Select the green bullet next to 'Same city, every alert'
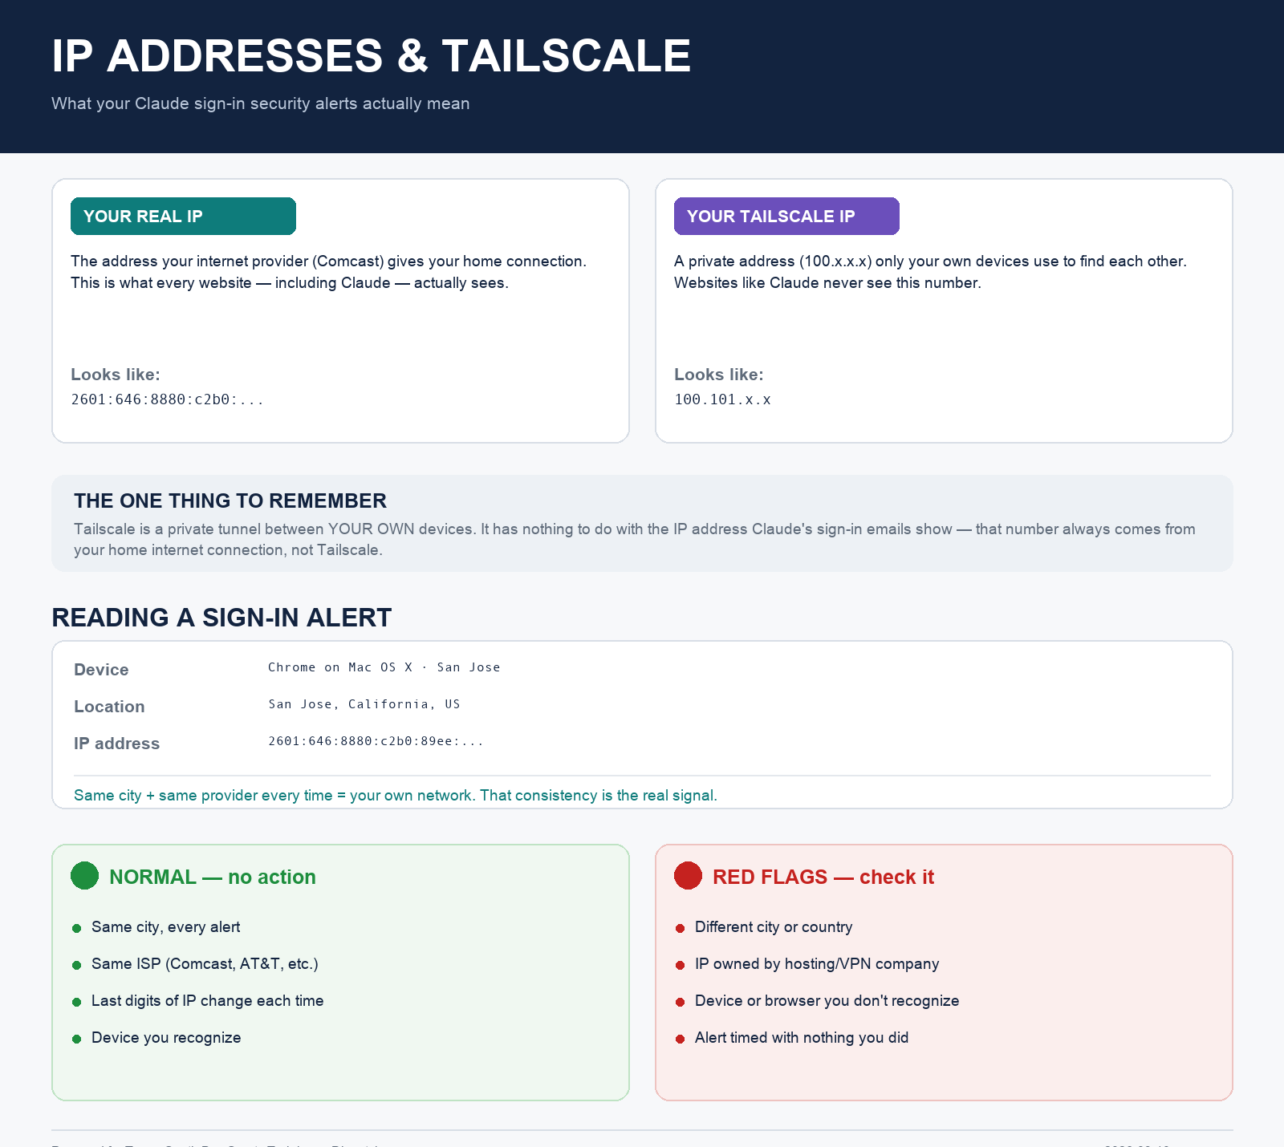The image size is (1284, 1147). point(77,928)
